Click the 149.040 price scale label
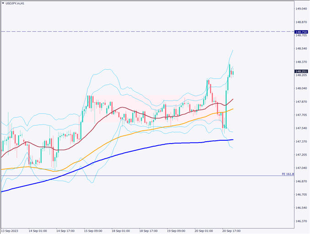 [301, 9]
